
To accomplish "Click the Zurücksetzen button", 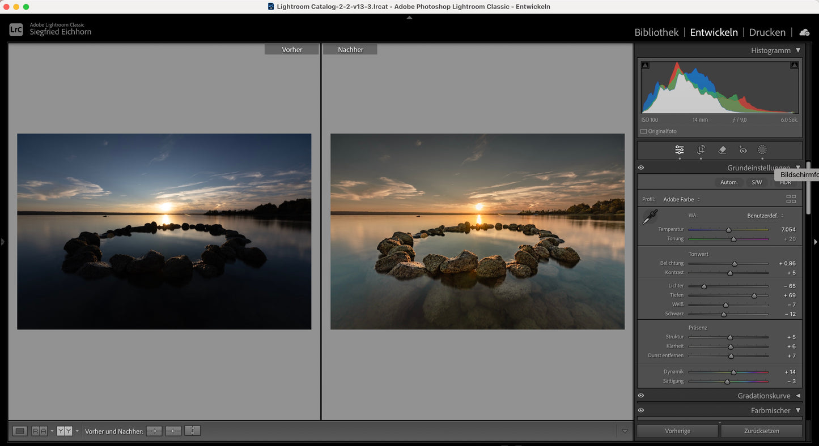I will [x=761, y=431].
